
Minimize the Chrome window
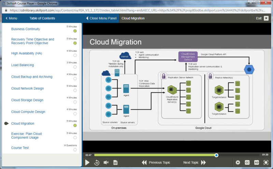click(251, 2)
